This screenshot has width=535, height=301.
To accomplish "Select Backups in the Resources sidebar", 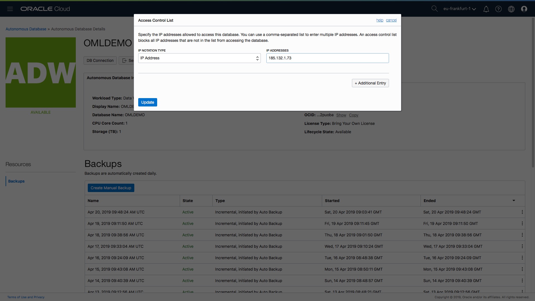I will [x=16, y=181].
